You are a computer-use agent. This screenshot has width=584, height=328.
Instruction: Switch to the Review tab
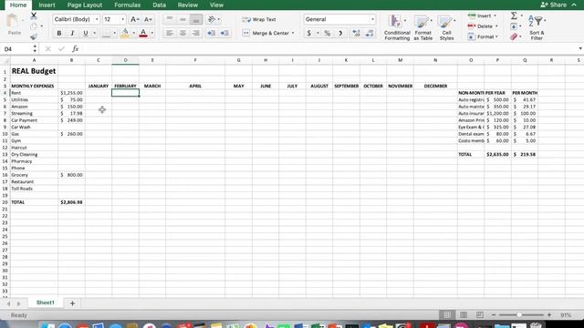pos(188,5)
